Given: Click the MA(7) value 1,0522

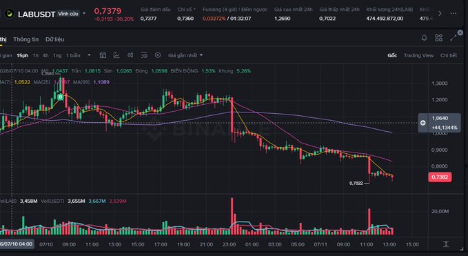Looking at the screenshot, I should pos(22,82).
